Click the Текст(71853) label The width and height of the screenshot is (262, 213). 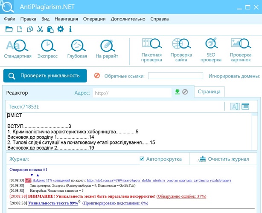[24, 107]
